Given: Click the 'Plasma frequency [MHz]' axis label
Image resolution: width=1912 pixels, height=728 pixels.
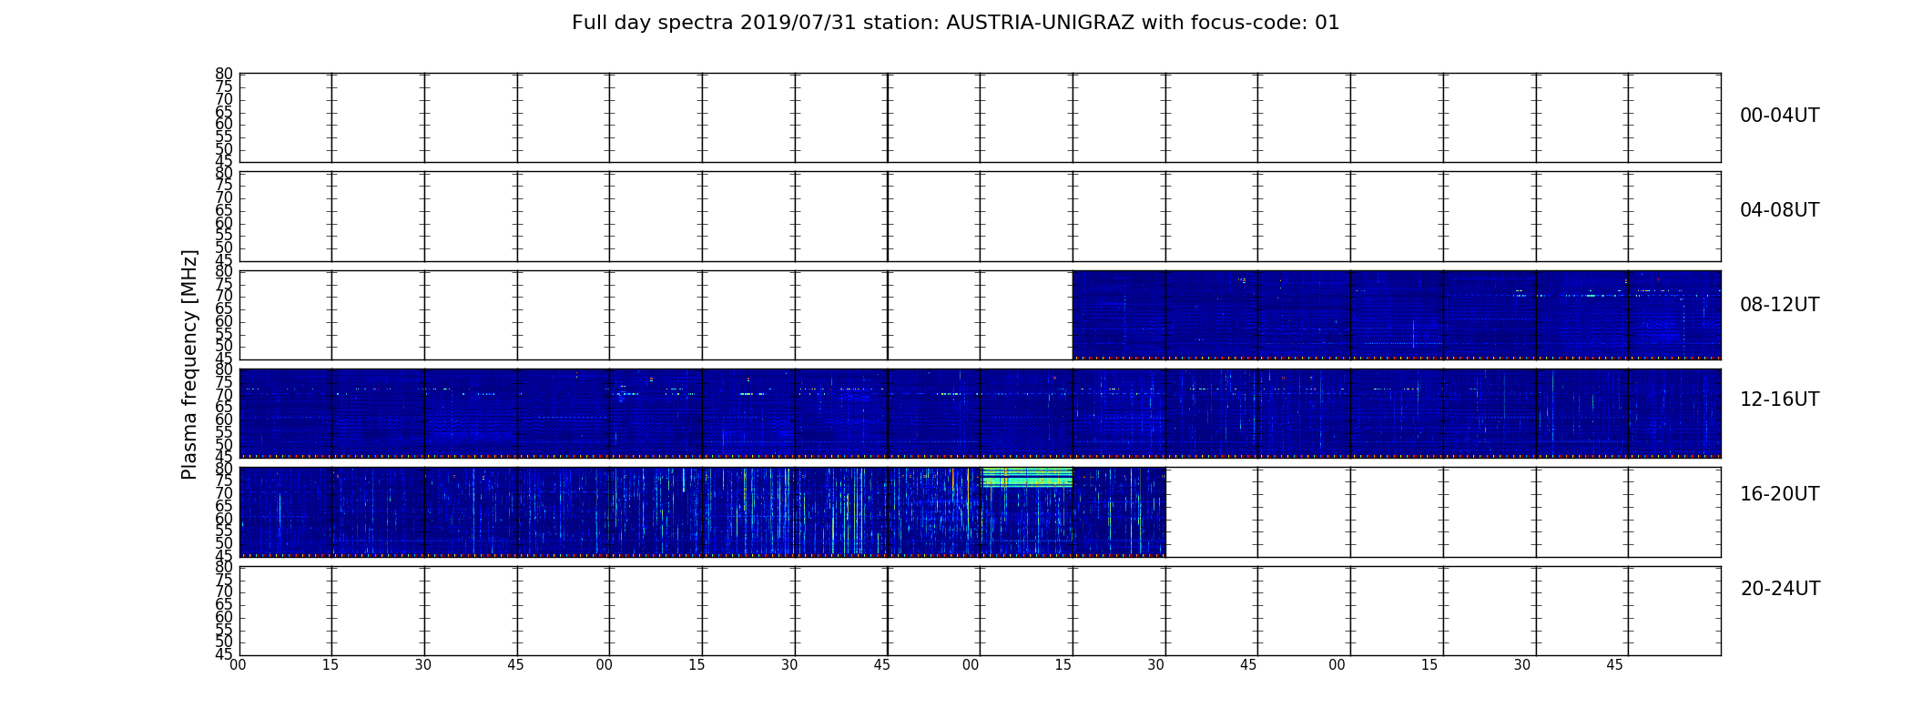Looking at the screenshot, I should pyautogui.click(x=189, y=364).
